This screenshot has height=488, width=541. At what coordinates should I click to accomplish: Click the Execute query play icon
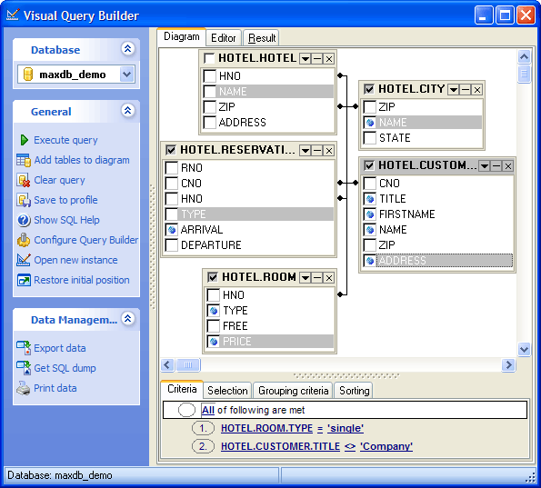[24, 140]
